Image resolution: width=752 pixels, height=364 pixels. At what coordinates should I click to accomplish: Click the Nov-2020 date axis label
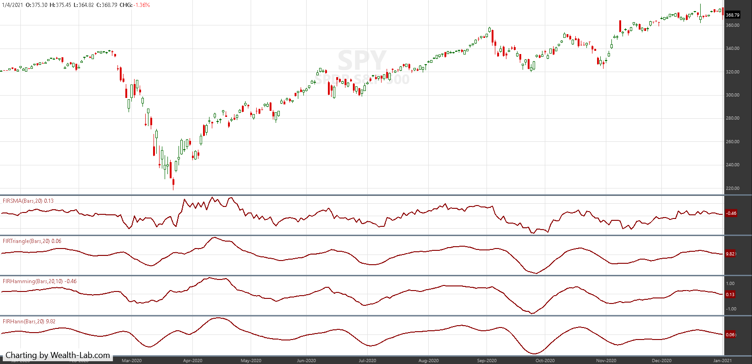[606, 360]
